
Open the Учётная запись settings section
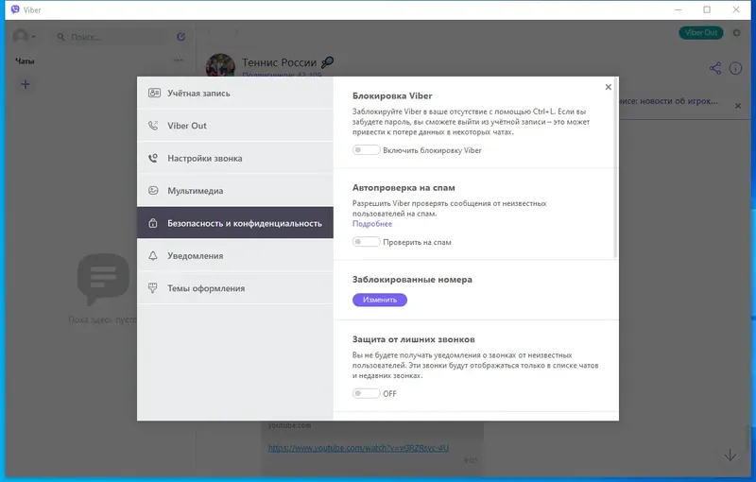[234, 93]
